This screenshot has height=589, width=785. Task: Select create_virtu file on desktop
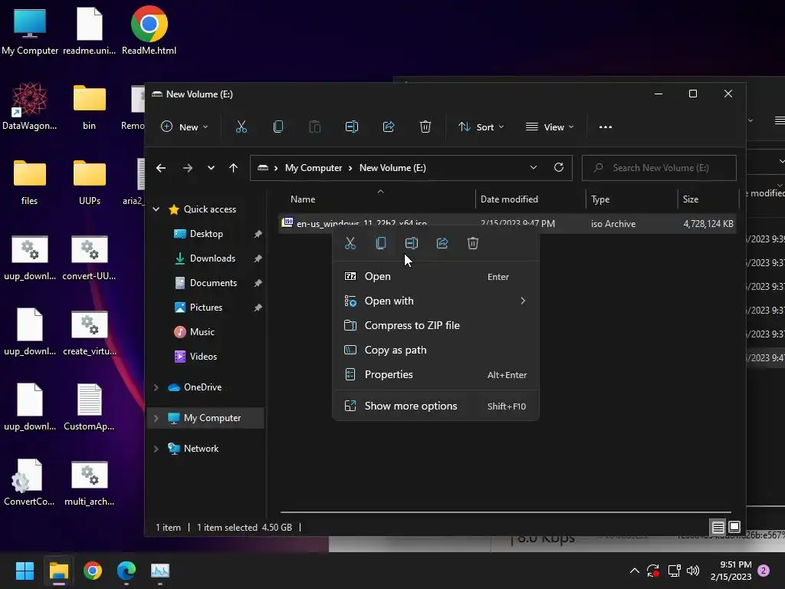90,333
